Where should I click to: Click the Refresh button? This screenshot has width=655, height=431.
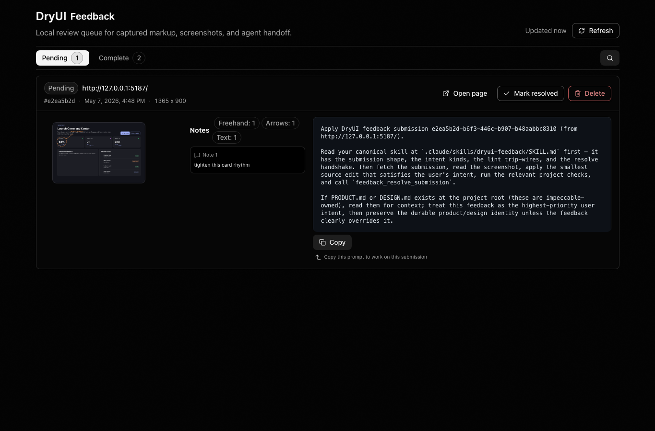(x=595, y=31)
